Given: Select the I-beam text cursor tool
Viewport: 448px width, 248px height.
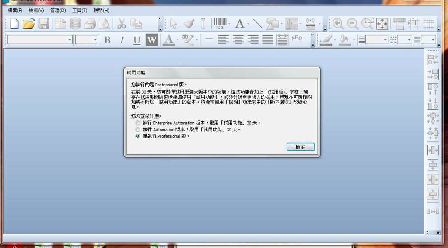Looking at the screenshot, I should pos(203,24).
